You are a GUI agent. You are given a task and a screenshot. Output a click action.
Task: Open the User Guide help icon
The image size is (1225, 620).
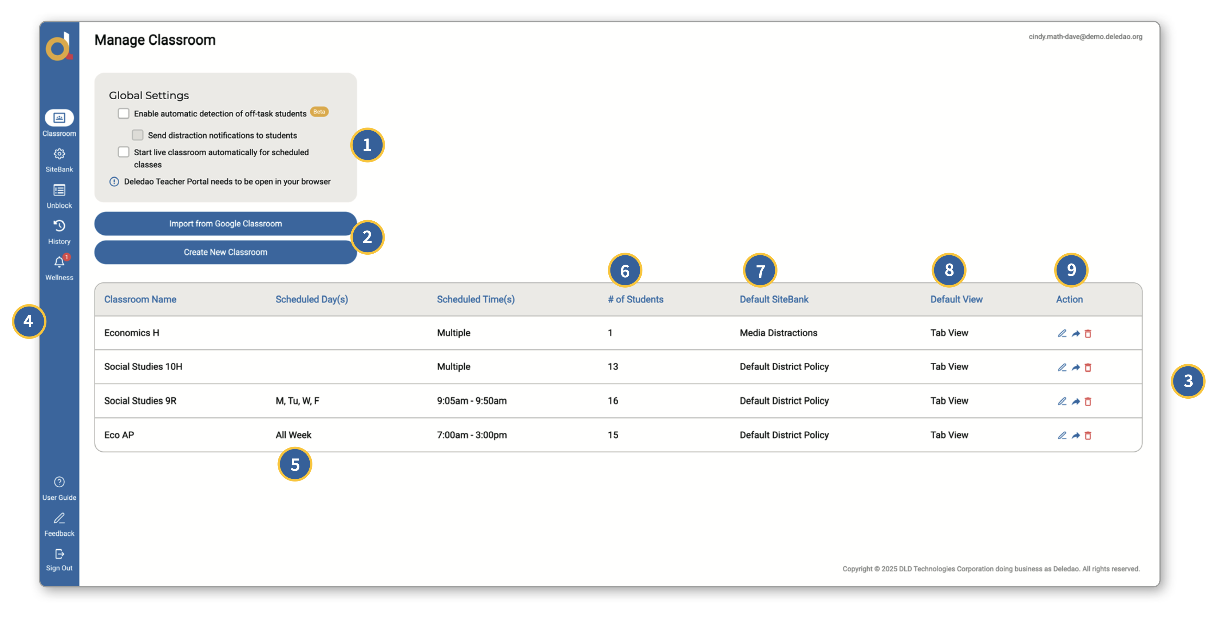pos(59,482)
